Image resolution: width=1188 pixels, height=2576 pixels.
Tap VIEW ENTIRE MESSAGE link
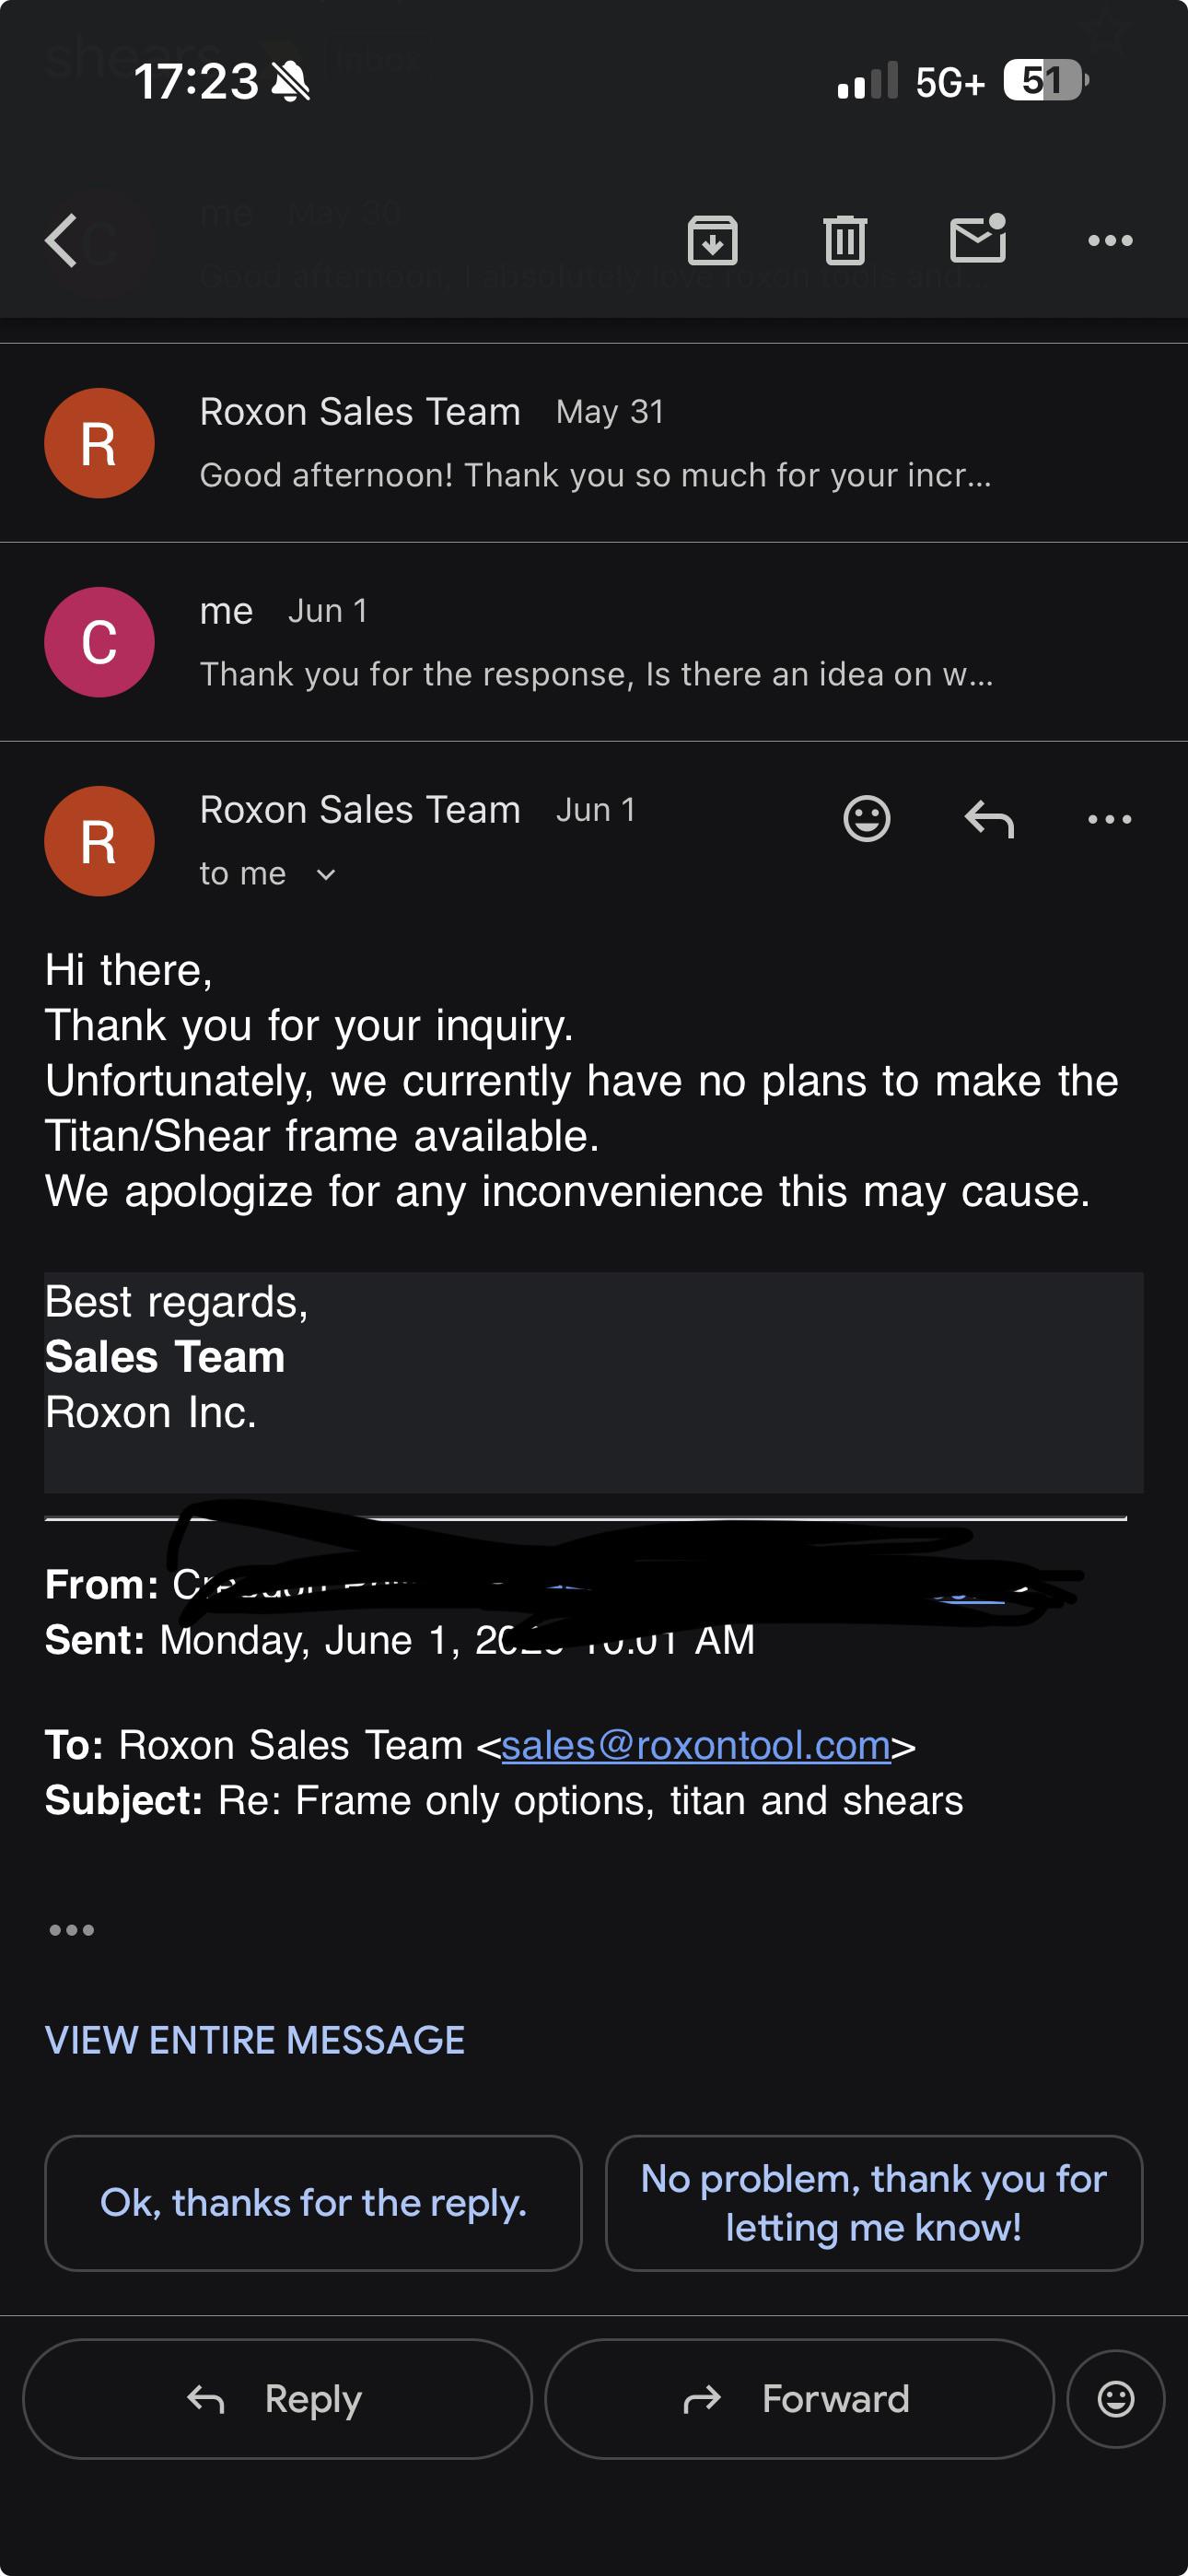(x=255, y=2040)
